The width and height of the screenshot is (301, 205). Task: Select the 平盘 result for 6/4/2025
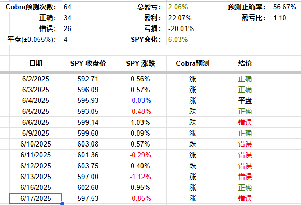point(245,100)
